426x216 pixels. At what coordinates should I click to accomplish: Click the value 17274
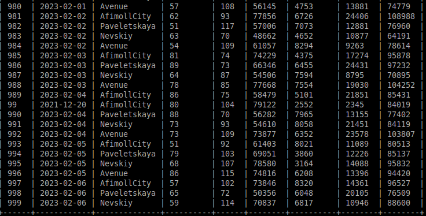coord(357,55)
